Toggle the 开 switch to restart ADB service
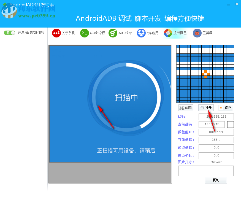This screenshot has width=241, height=200. tap(9, 33)
